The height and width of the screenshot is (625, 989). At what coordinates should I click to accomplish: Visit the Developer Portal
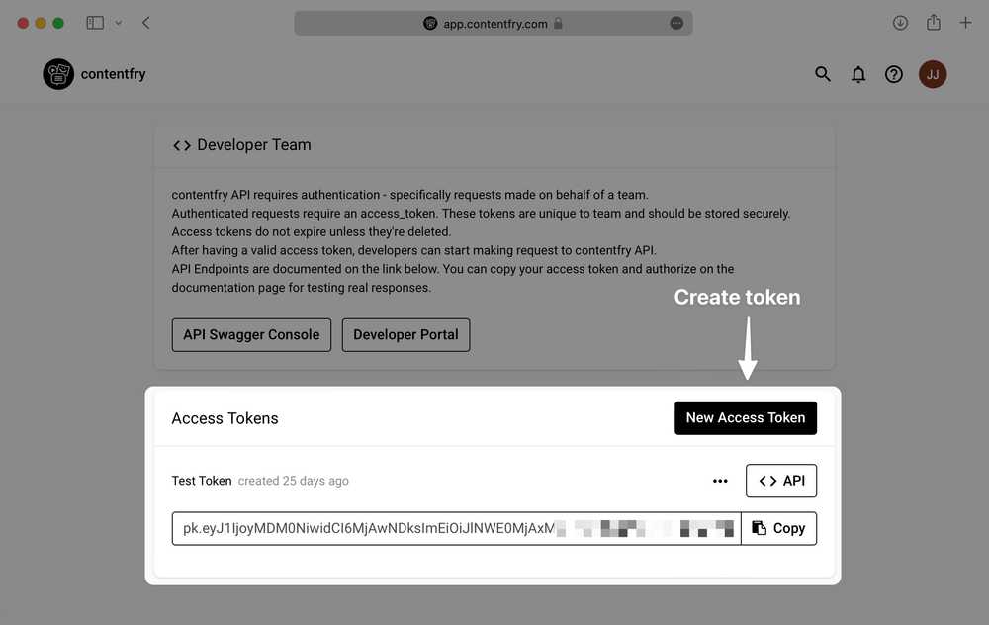pyautogui.click(x=405, y=334)
